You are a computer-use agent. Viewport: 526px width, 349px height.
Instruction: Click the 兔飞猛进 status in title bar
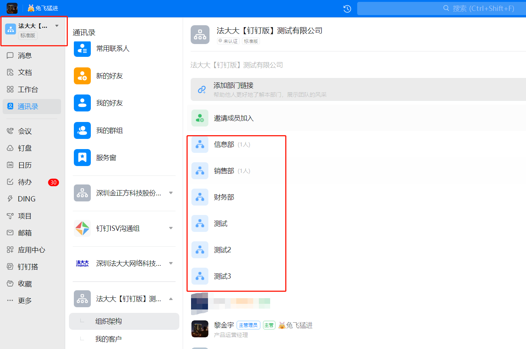click(x=43, y=8)
